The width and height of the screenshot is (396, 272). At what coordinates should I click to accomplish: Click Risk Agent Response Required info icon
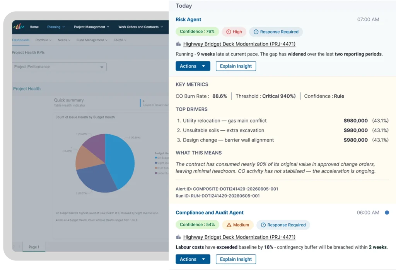pos(256,32)
